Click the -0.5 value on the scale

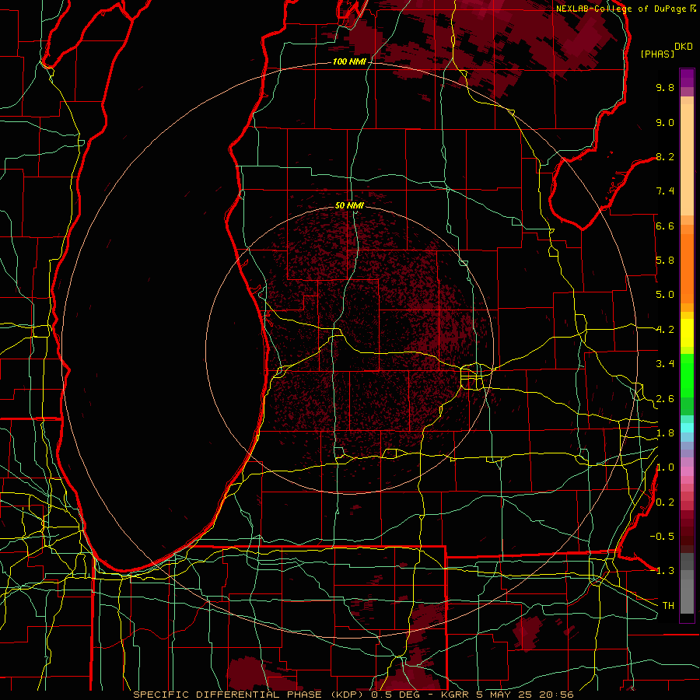pyautogui.click(x=662, y=537)
